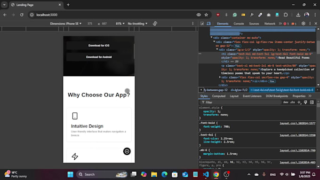Open the No throttling dropdown
The height and width of the screenshot is (180, 320).
click(137, 23)
